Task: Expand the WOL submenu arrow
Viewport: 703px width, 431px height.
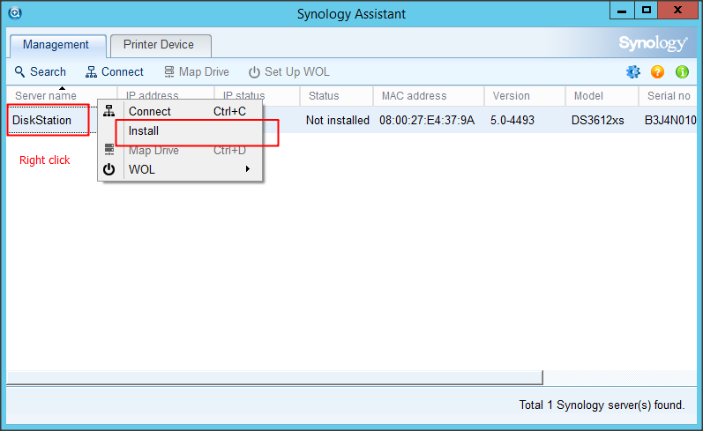Action: point(247,169)
